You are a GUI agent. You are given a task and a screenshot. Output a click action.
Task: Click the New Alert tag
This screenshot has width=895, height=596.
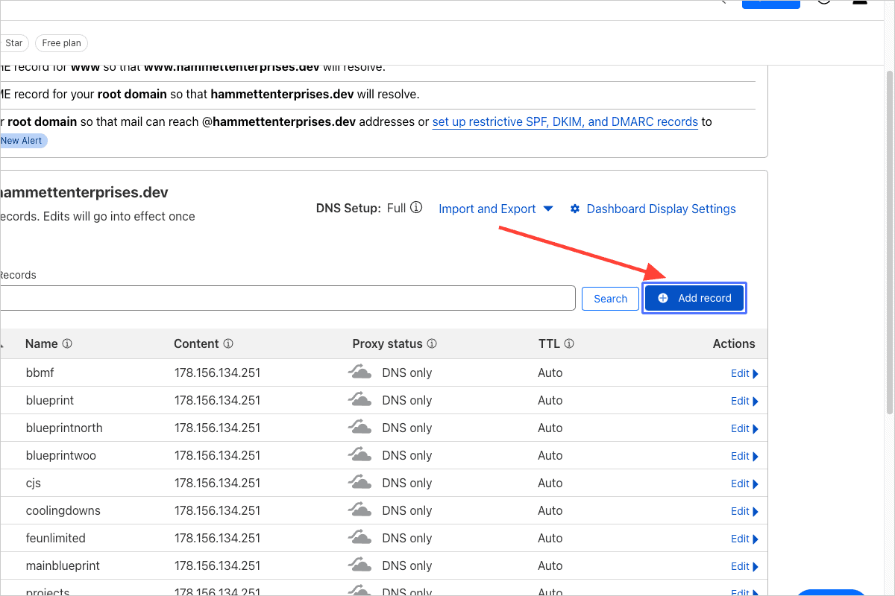pyautogui.click(x=21, y=141)
